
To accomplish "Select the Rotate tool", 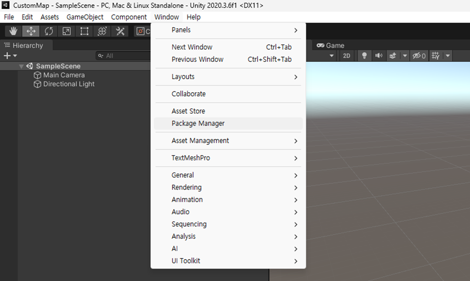I will coord(49,31).
